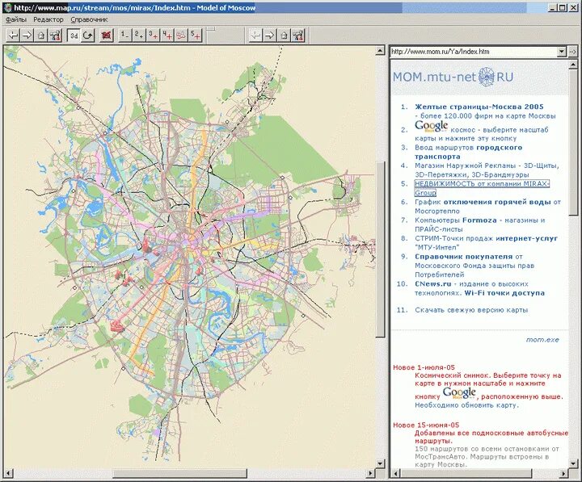Click the rotate map arrow icon

[x=88, y=36]
